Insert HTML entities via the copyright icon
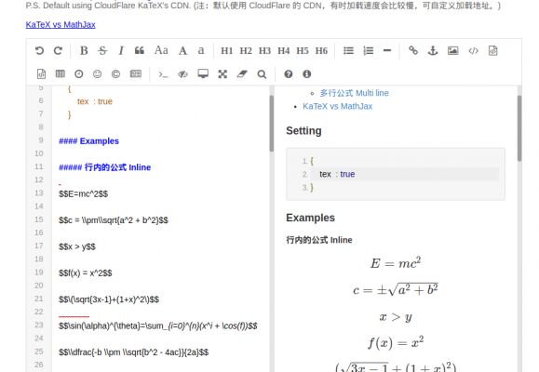This screenshot has height=372, width=539. click(x=115, y=73)
